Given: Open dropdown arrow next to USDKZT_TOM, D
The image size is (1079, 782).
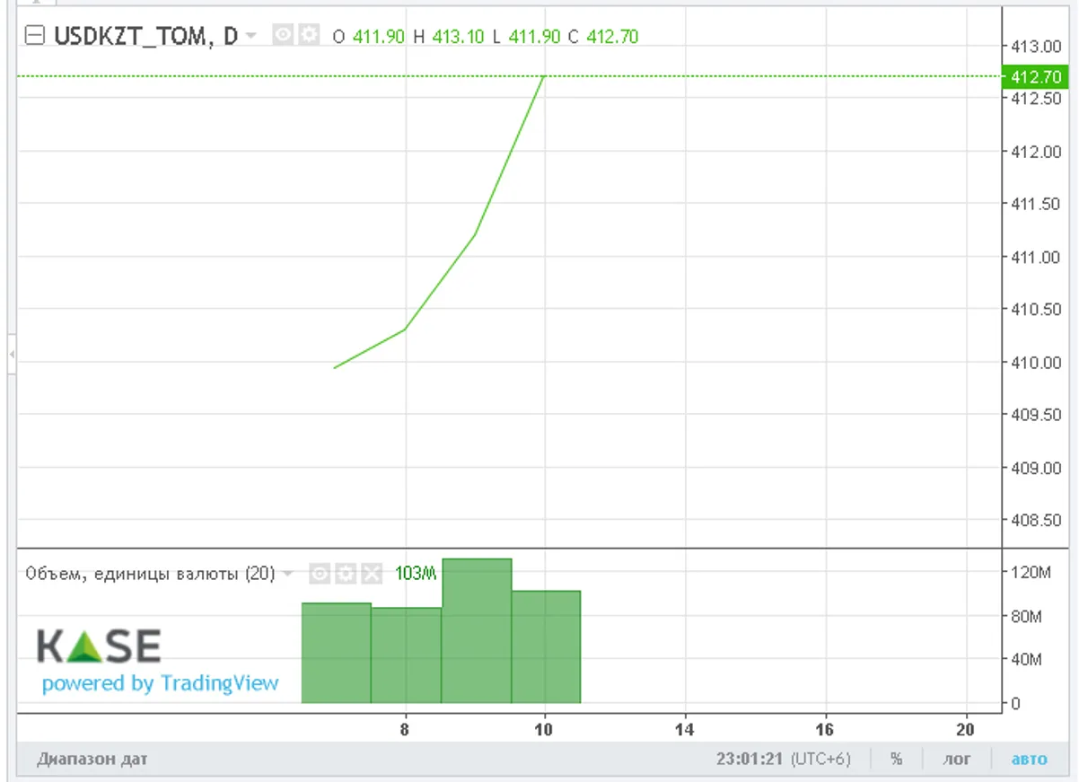Looking at the screenshot, I should [251, 36].
